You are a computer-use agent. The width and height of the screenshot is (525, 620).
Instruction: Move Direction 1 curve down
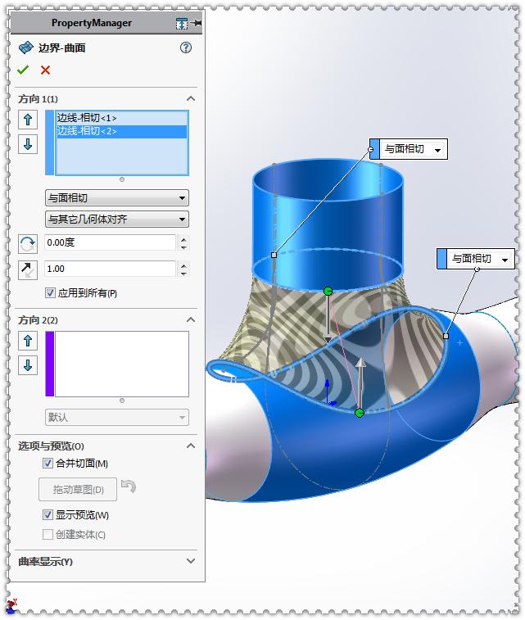click(x=28, y=144)
